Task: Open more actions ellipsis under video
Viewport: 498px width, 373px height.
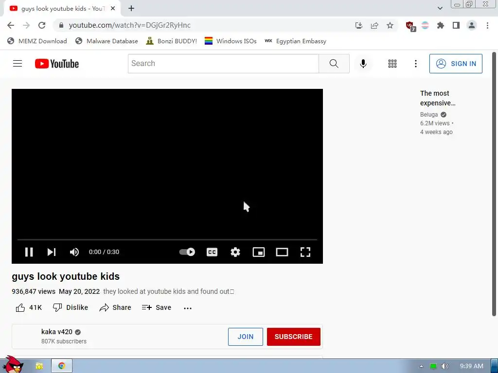Action: point(188,308)
